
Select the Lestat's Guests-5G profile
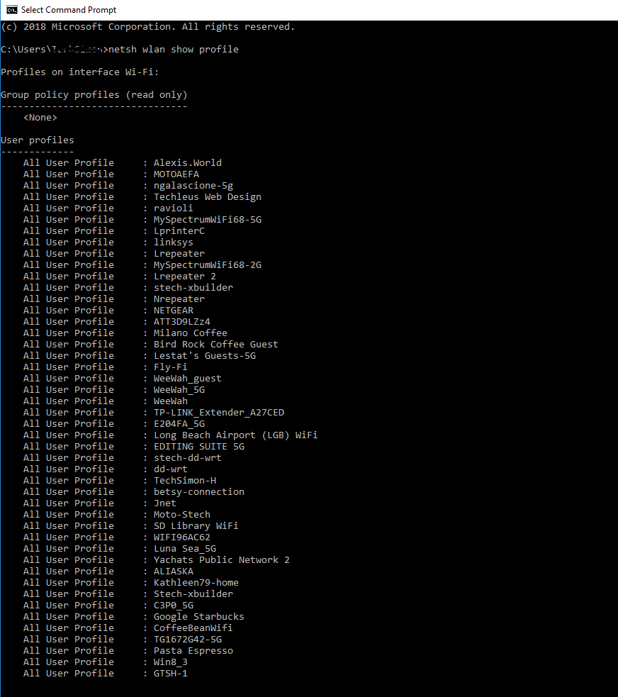205,356
